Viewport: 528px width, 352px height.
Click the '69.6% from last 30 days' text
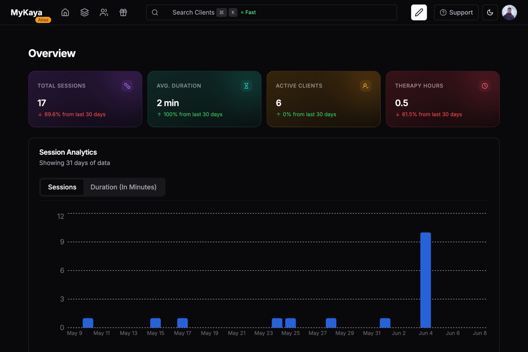tap(75, 114)
